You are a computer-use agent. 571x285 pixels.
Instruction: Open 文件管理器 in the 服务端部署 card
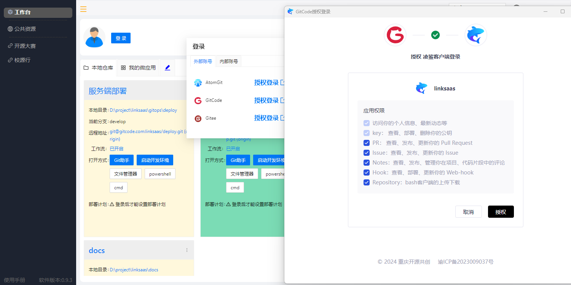click(126, 174)
